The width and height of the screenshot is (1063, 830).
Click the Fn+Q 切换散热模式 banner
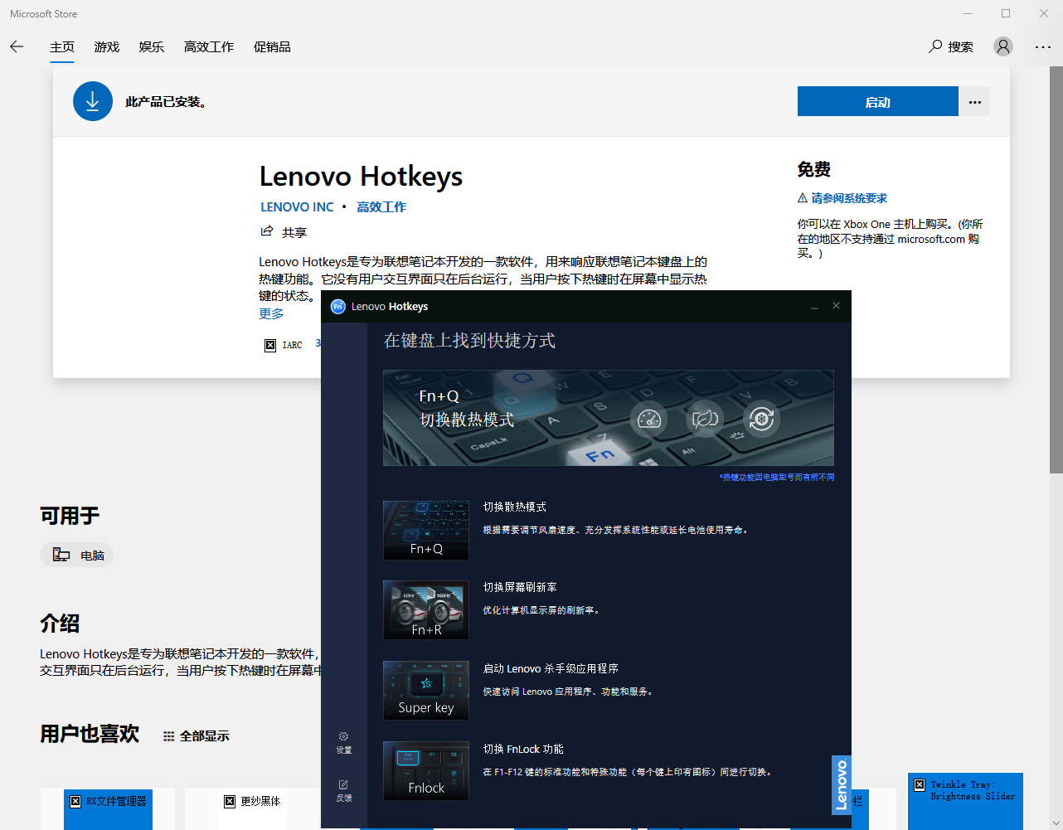click(609, 418)
